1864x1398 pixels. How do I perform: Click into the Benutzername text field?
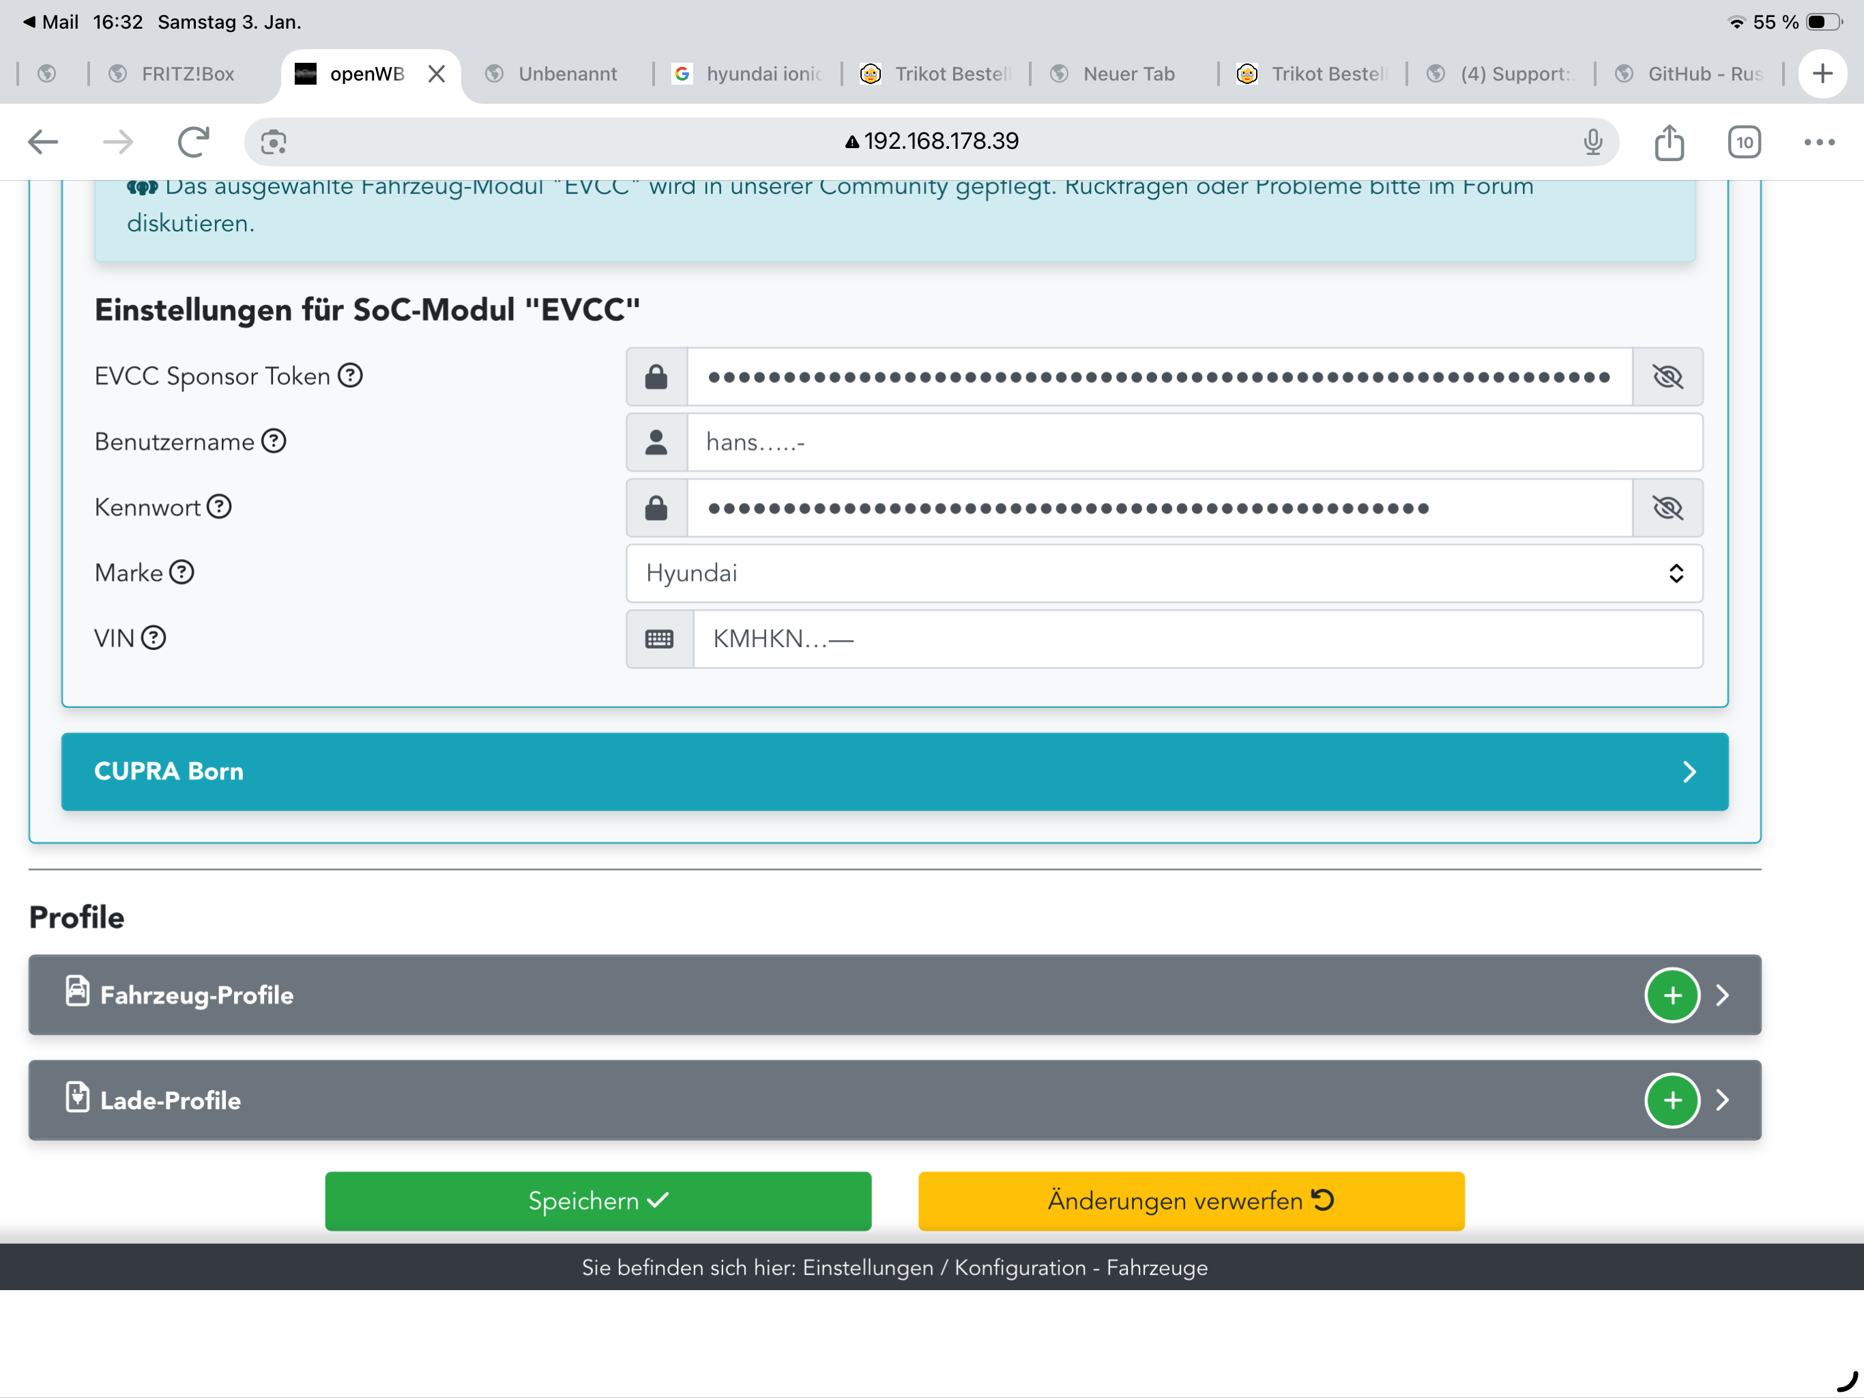[x=1193, y=442]
